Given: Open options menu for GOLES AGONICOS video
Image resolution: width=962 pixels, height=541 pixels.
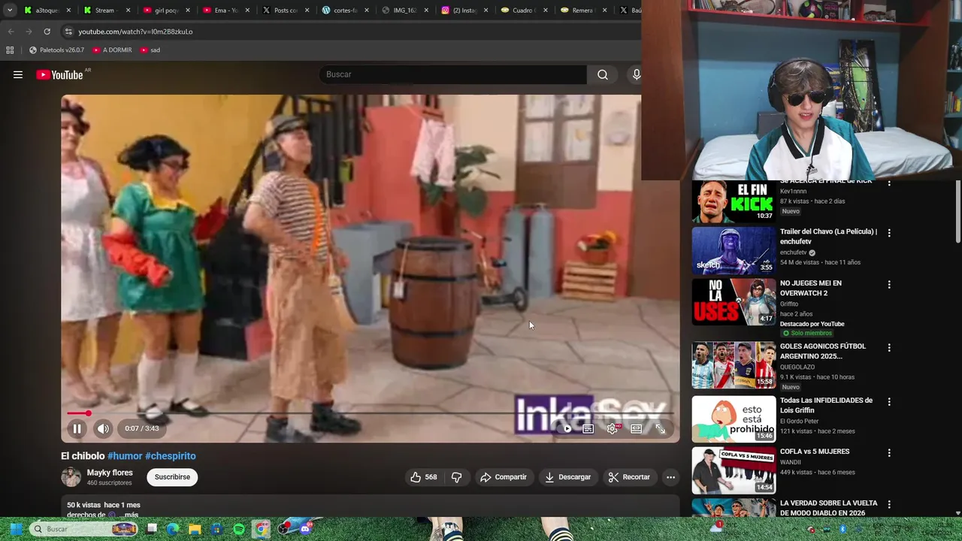Looking at the screenshot, I should [x=889, y=348].
